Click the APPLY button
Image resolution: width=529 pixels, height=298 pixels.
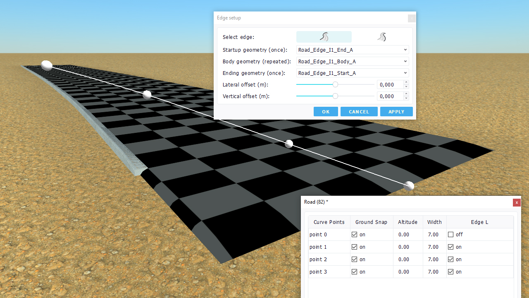point(396,112)
